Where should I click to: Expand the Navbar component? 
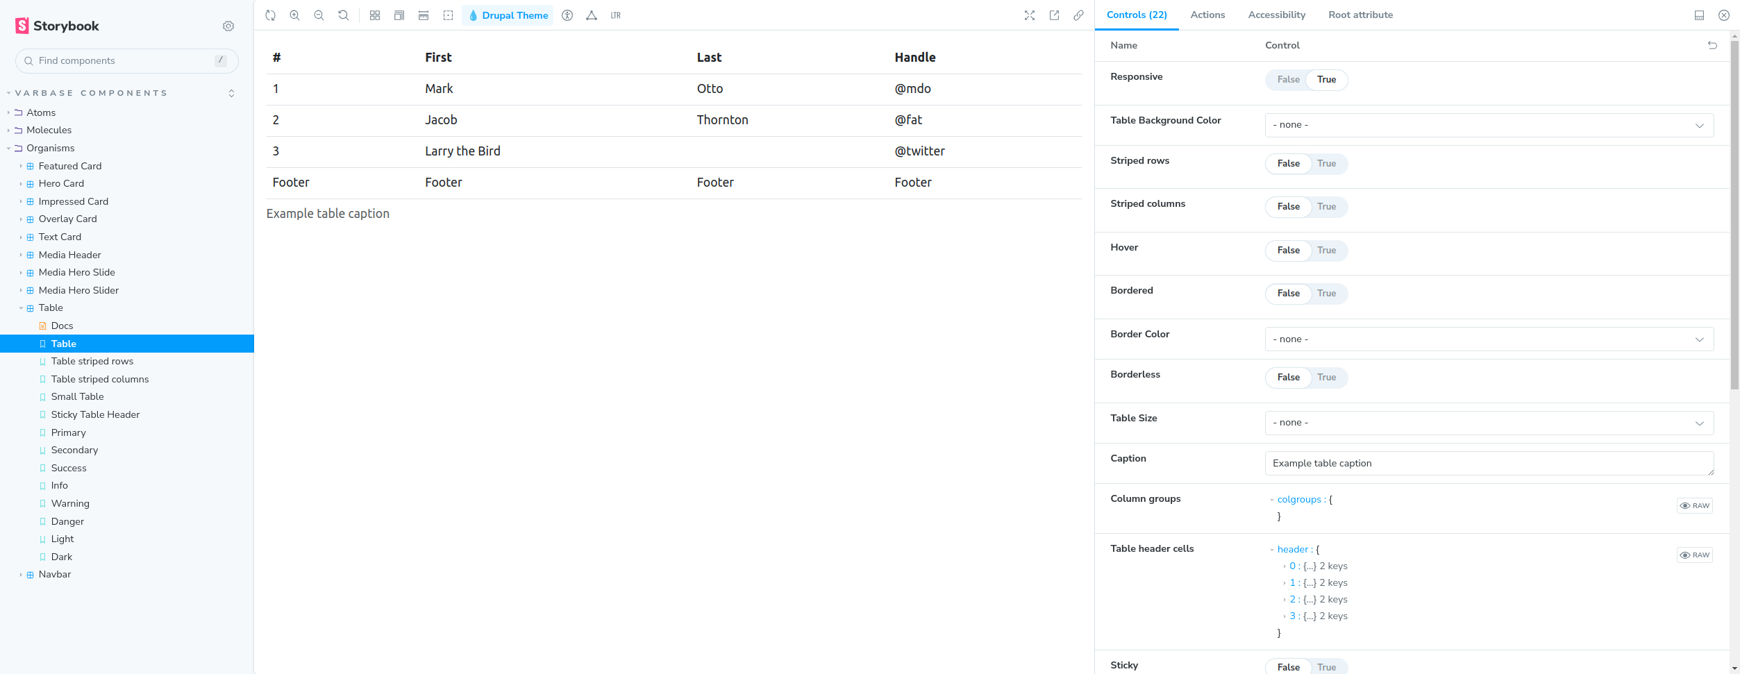(55, 574)
